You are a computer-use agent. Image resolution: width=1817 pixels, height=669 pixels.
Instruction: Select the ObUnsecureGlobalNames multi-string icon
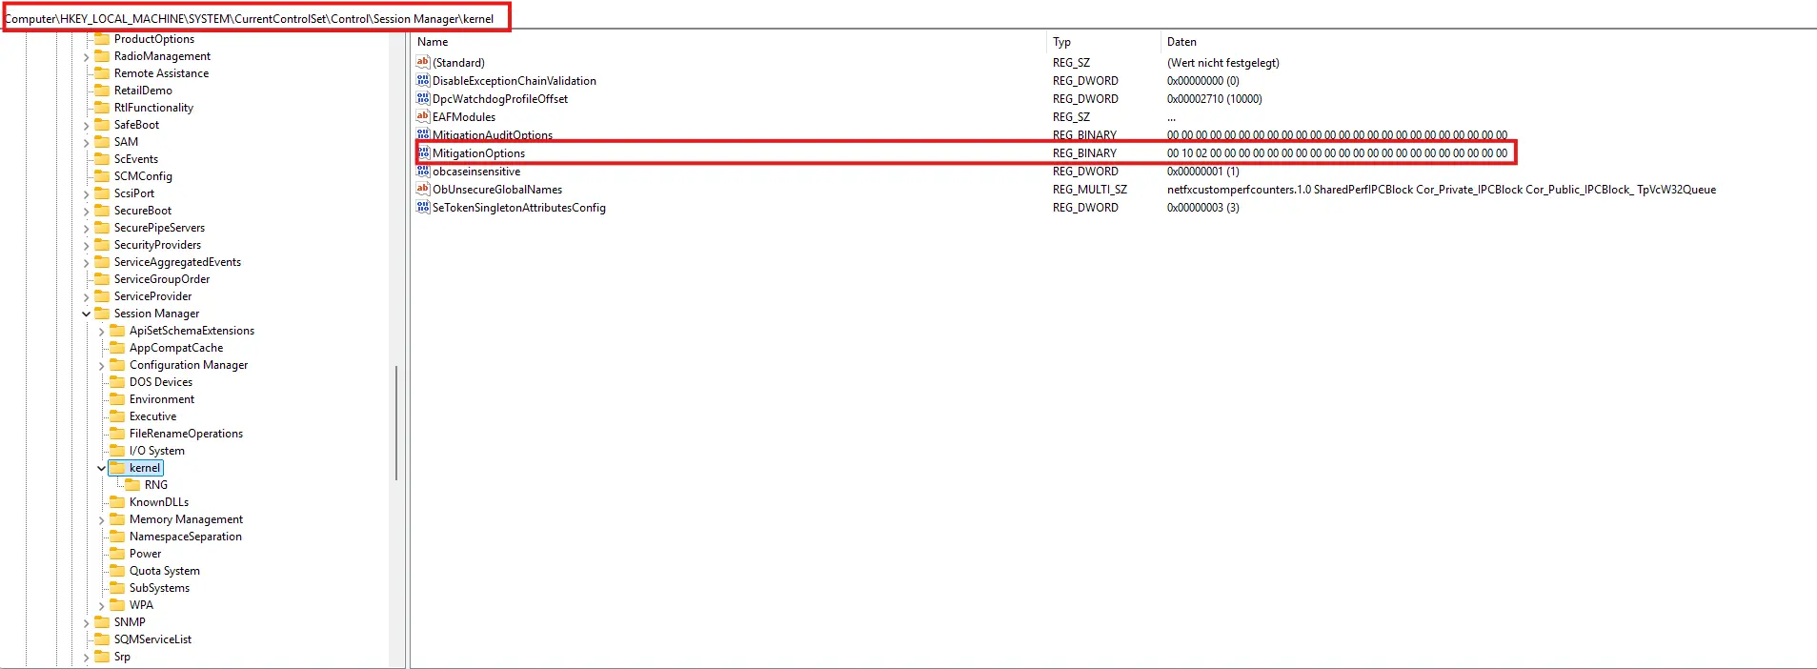423,189
